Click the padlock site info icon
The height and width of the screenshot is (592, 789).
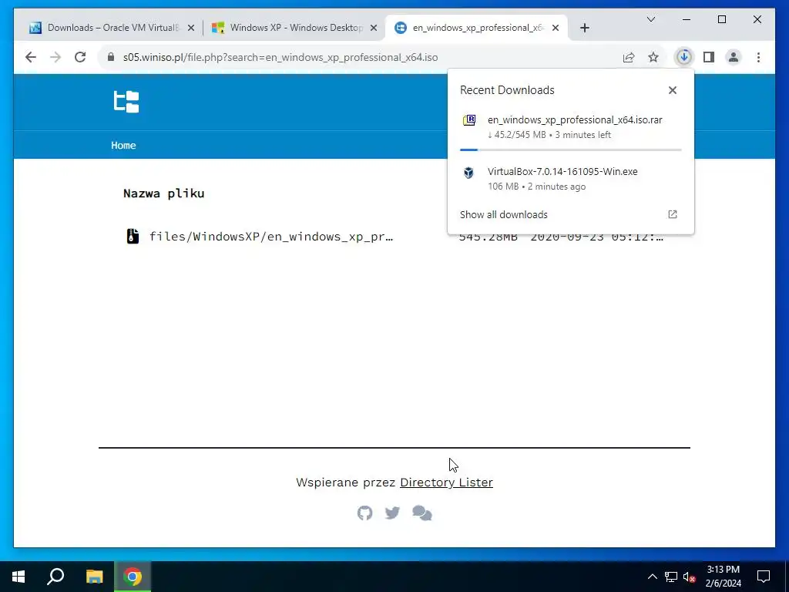(x=111, y=57)
